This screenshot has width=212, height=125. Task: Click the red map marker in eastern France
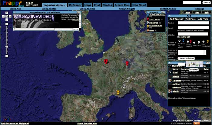[x=127, y=63]
